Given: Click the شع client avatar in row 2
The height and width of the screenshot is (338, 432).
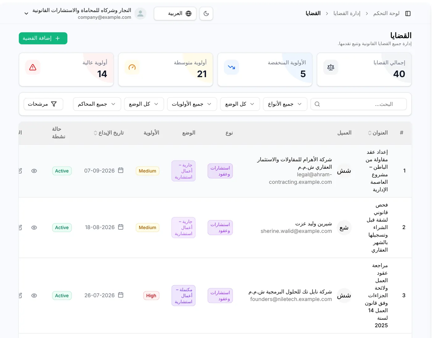Looking at the screenshot, I should 344,227.
